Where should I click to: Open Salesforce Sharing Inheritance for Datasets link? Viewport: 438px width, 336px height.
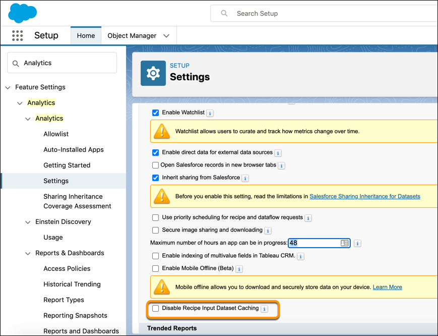point(365,196)
